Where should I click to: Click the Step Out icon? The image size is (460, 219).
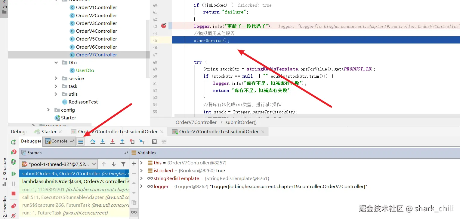(122, 142)
